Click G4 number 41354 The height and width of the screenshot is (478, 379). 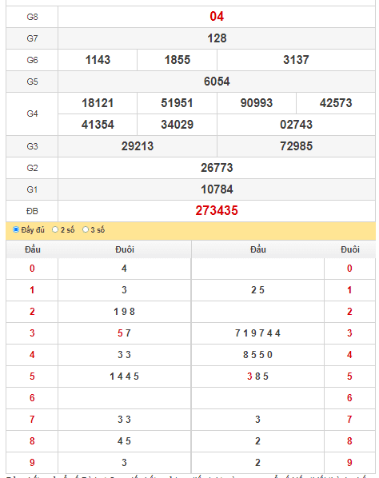(x=98, y=125)
